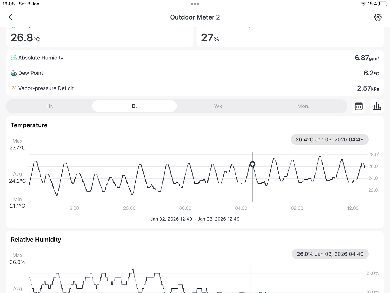Switch chart range to Mon.
The height and width of the screenshot is (293, 390).
coord(303,106)
